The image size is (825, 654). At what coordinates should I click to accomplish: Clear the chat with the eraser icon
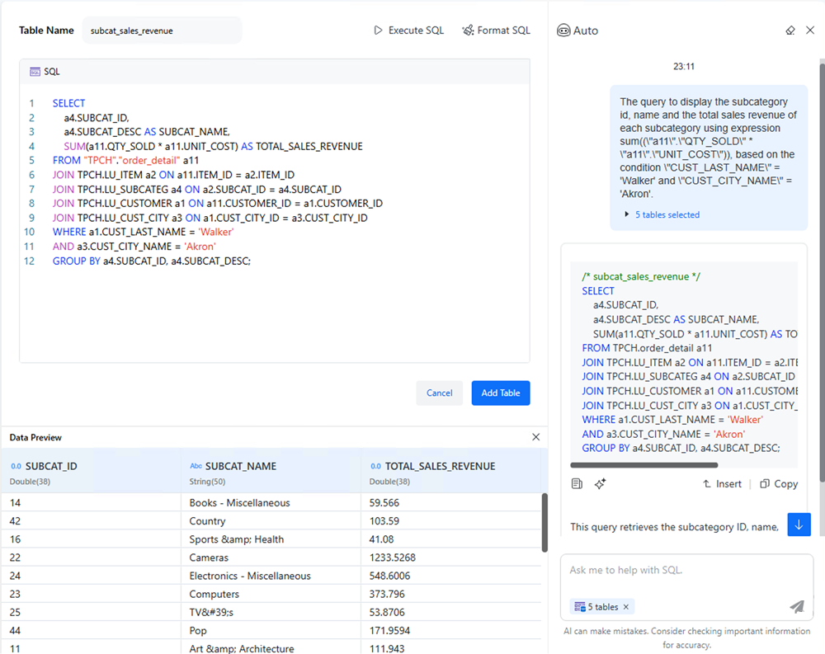[x=790, y=31]
